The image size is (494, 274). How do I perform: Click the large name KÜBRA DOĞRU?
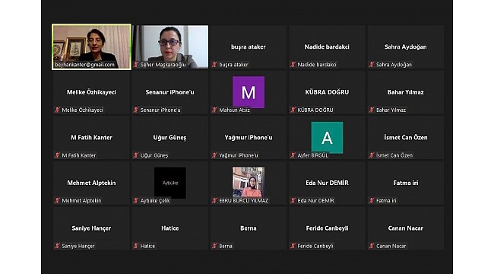tap(327, 92)
